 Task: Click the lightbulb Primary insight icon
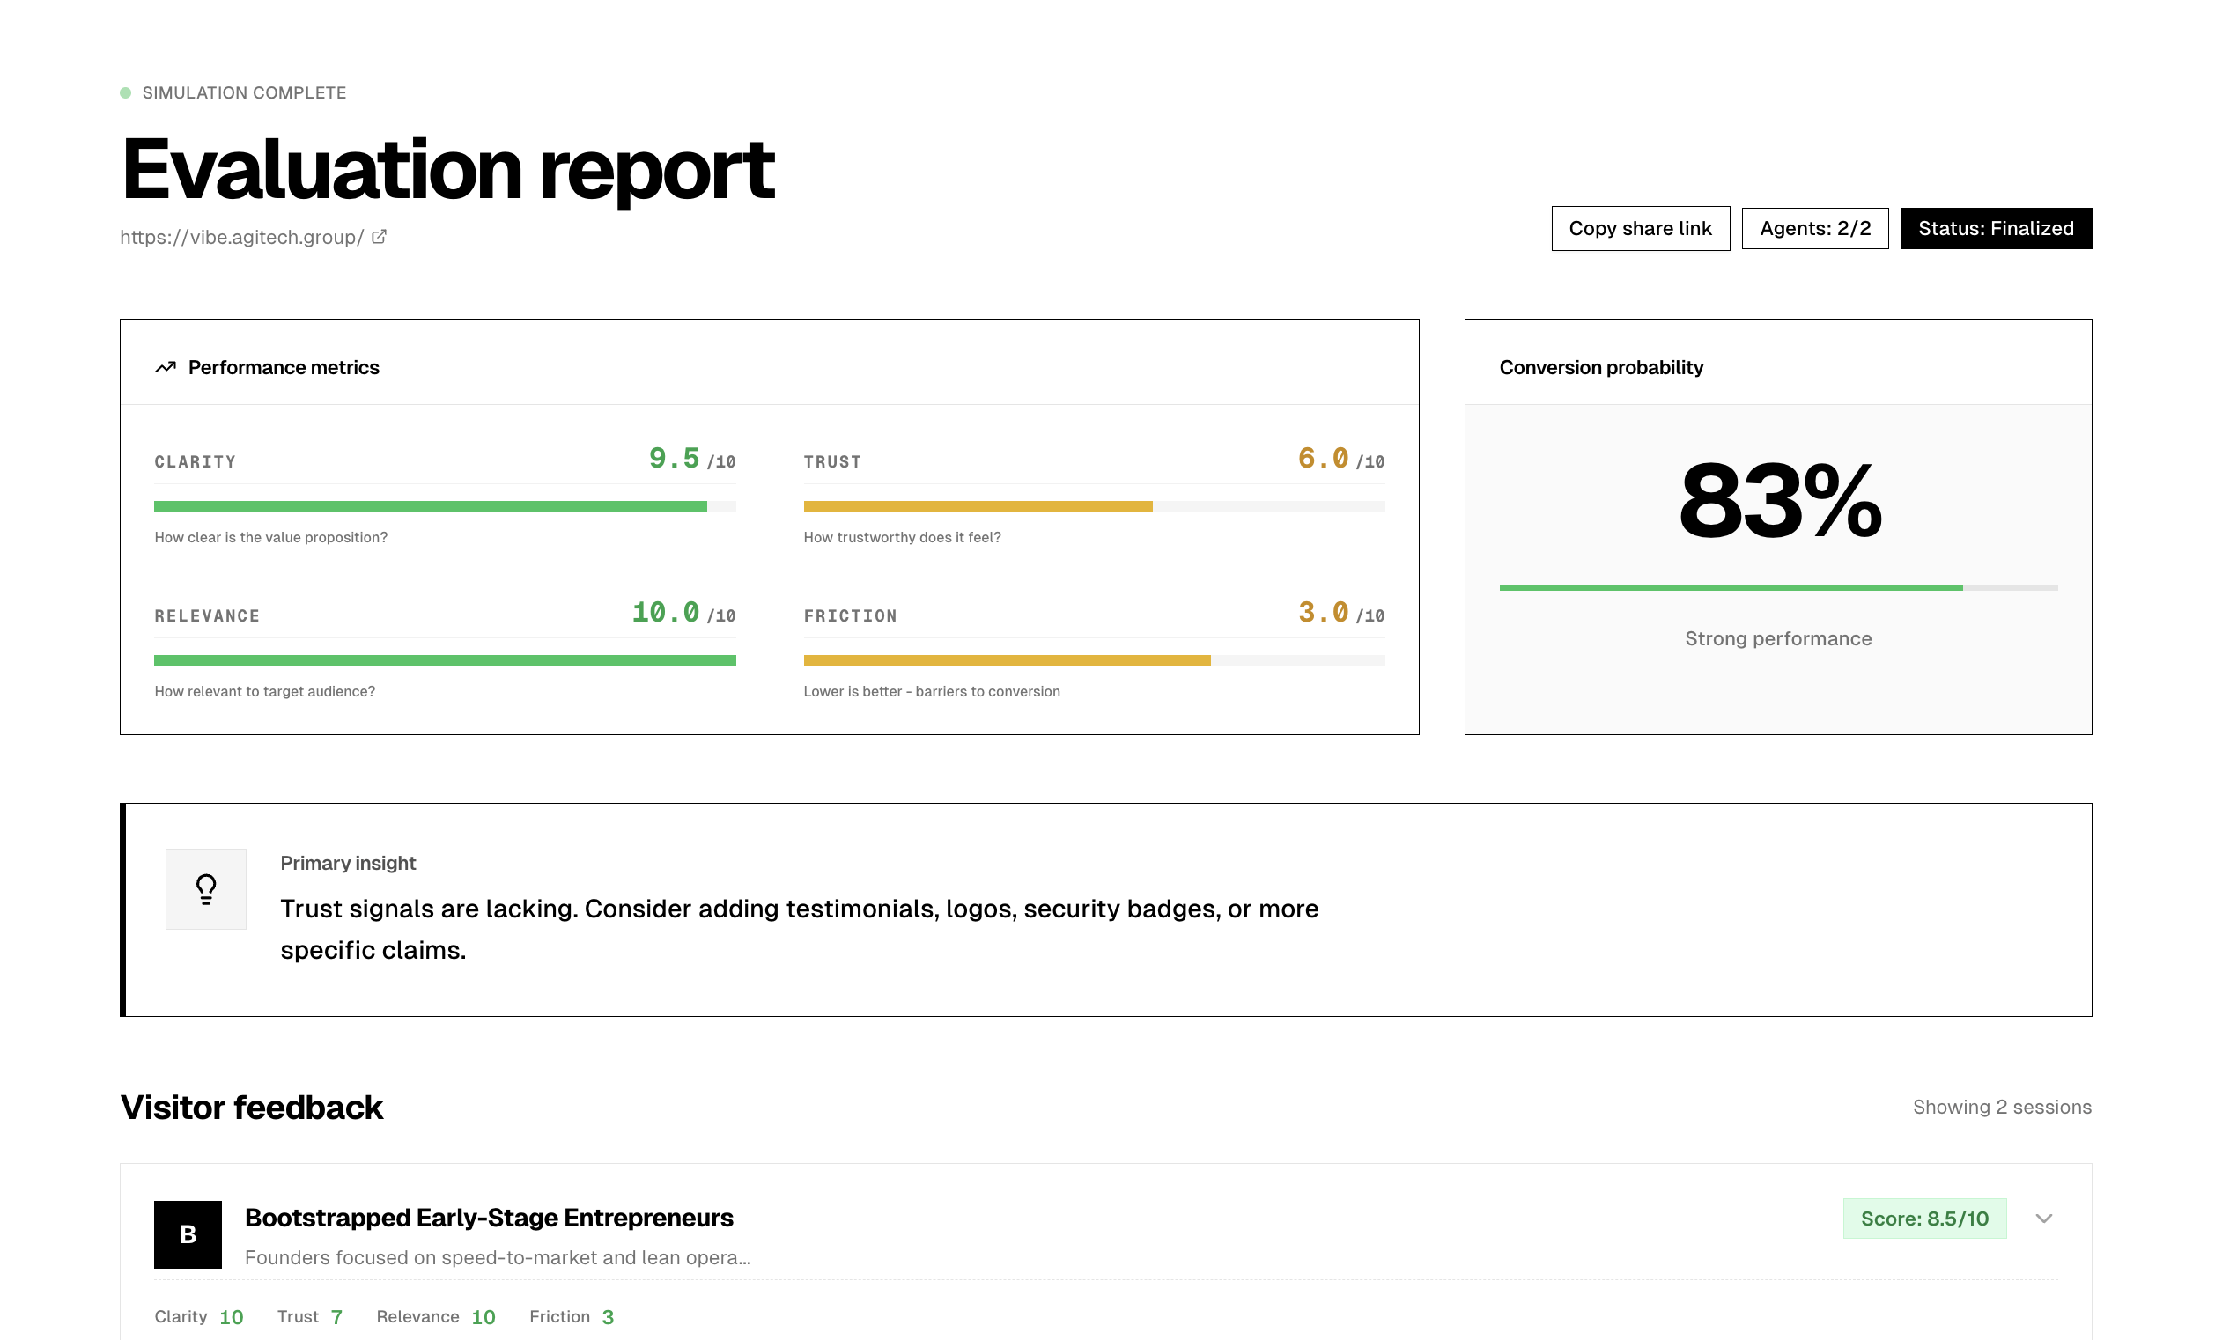pyautogui.click(x=206, y=888)
